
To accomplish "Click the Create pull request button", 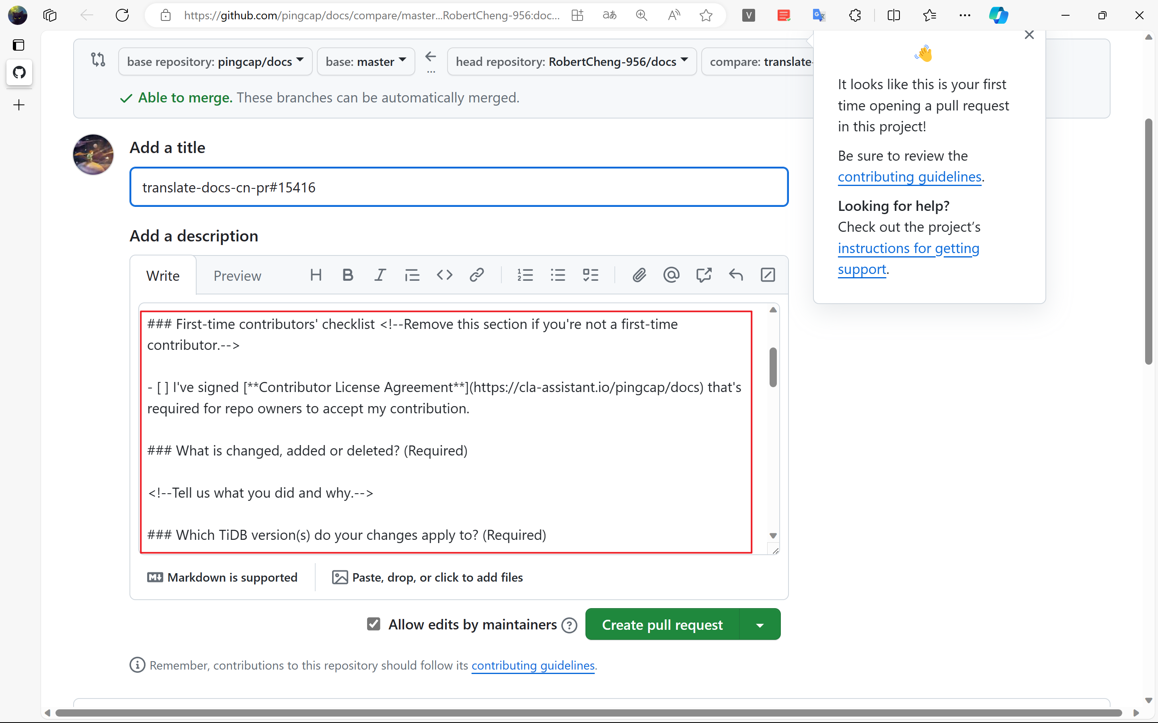I will tap(662, 625).
